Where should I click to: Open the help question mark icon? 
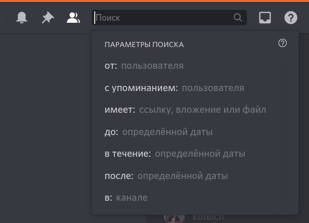pos(291,18)
